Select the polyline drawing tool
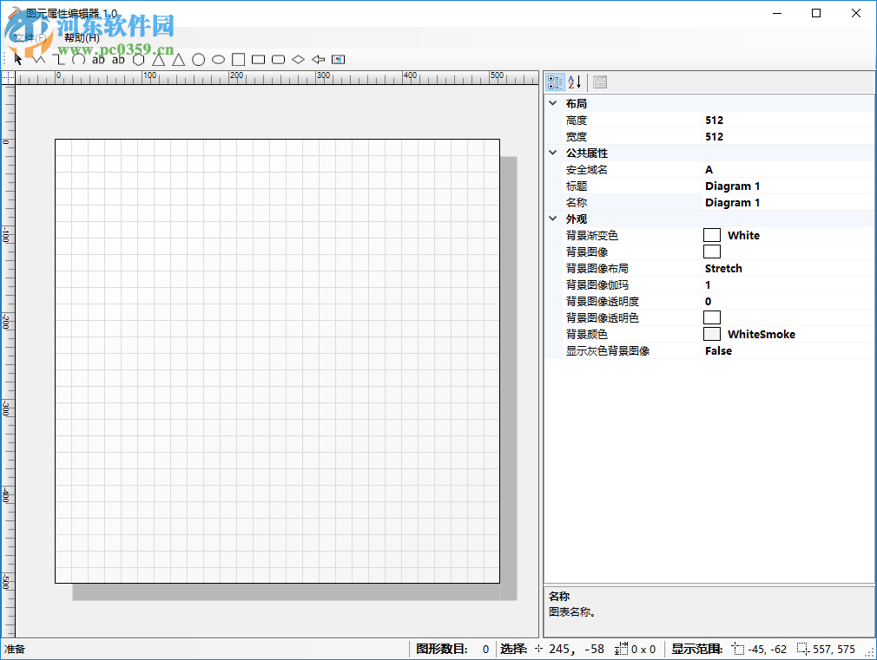Screen dimensions: 877x660 click(39, 59)
